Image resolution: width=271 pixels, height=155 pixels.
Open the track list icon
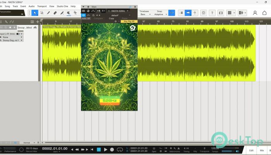pyautogui.click(x=32, y=22)
